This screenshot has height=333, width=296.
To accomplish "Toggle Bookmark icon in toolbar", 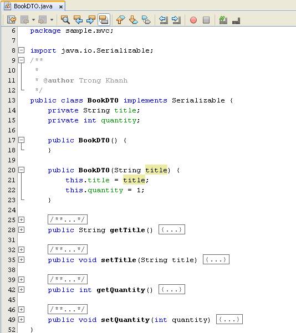I will (x=146, y=20).
